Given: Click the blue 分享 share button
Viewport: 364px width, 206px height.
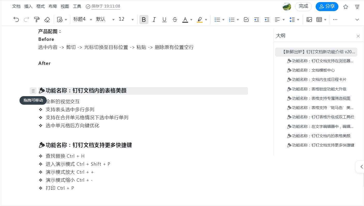Looking at the screenshot, I should [x=327, y=6].
